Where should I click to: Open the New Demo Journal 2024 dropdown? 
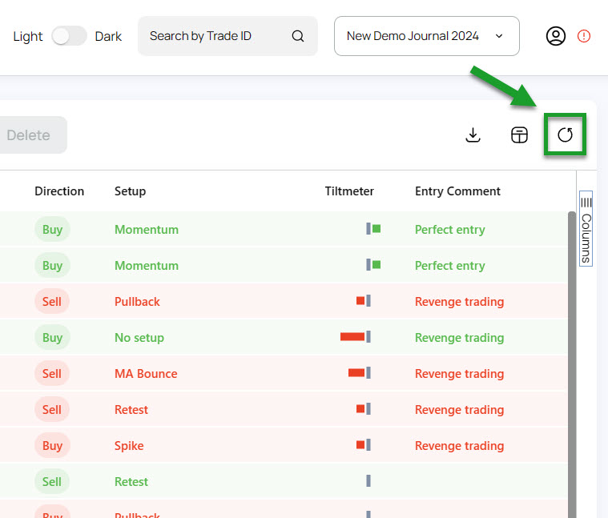coord(426,36)
